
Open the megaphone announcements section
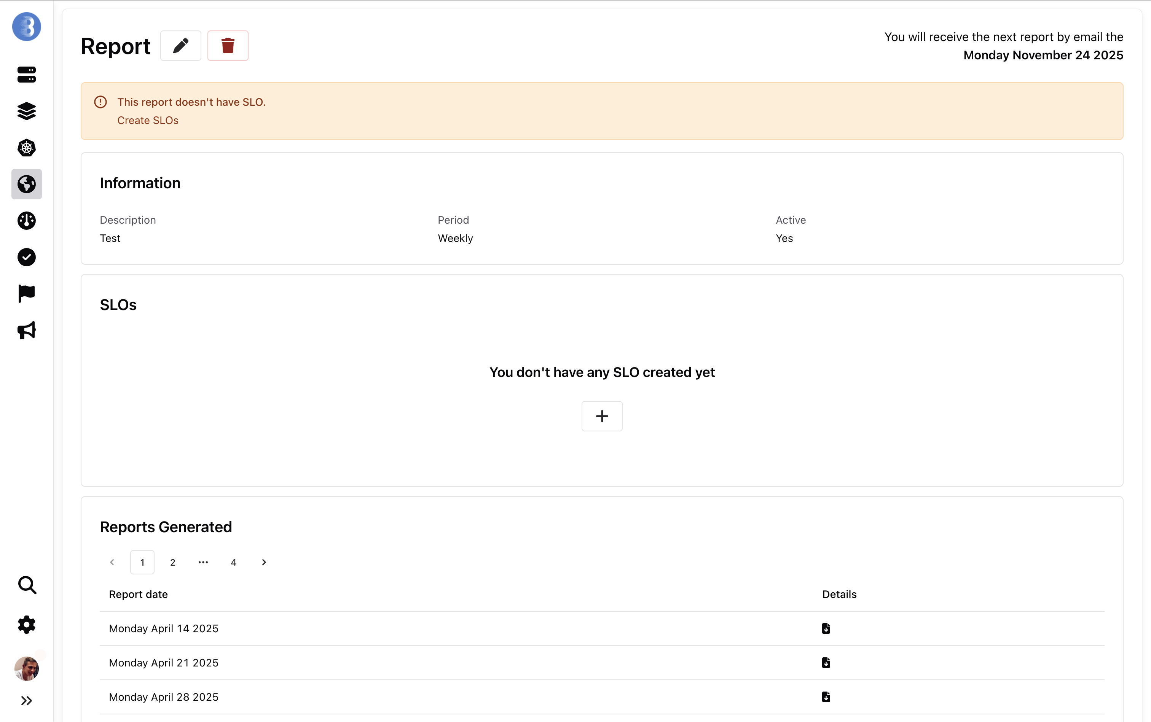coord(26,330)
